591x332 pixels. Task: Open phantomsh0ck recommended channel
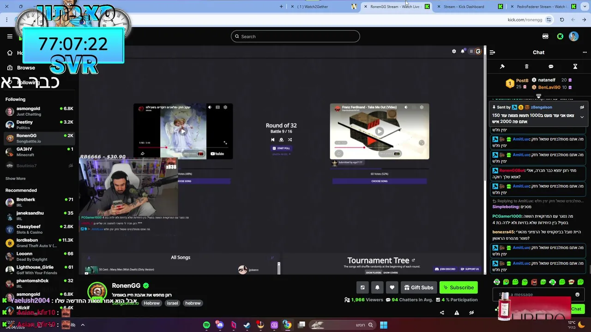[x=39, y=283]
